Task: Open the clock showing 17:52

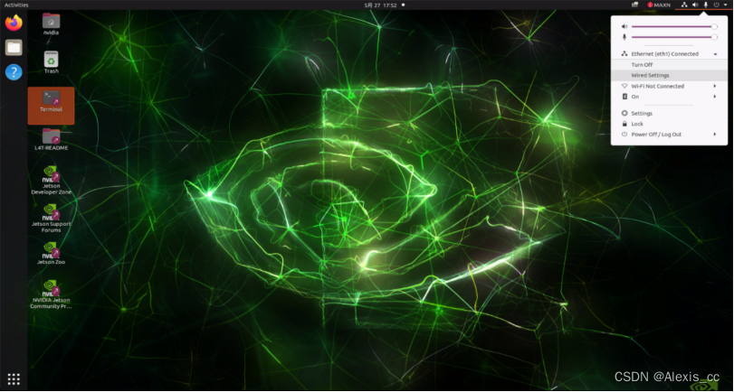Action: [x=380, y=5]
